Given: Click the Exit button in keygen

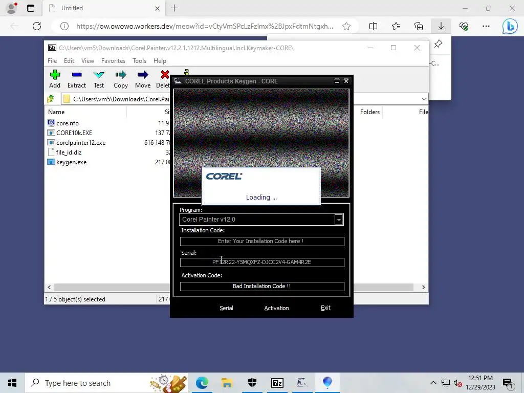Looking at the screenshot, I should pyautogui.click(x=325, y=308).
